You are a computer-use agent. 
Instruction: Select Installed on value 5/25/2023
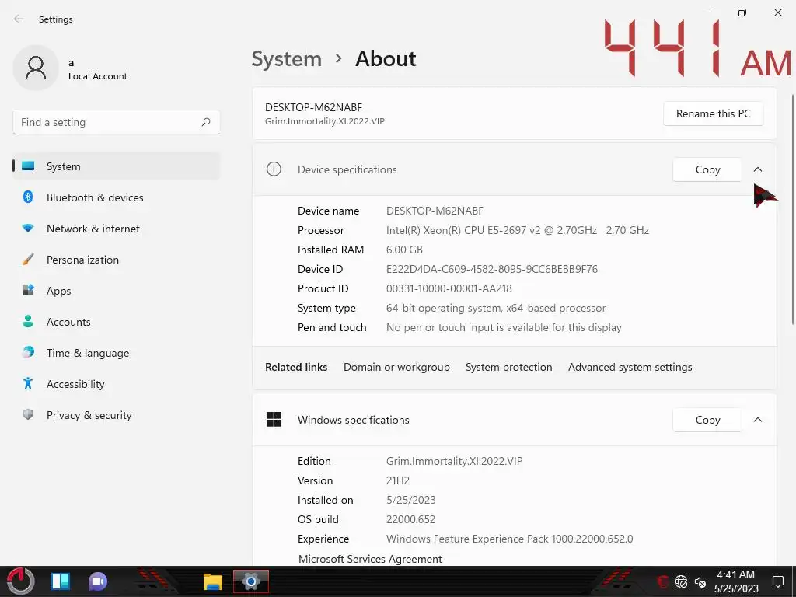tap(410, 500)
